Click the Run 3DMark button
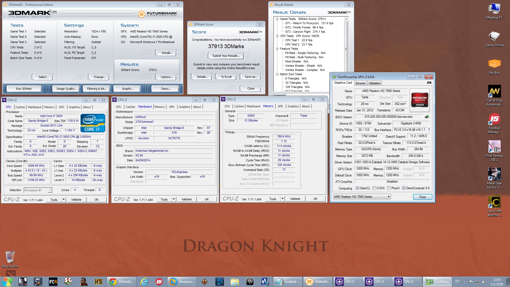Screen dimensions: 510x287 tap(24, 89)
